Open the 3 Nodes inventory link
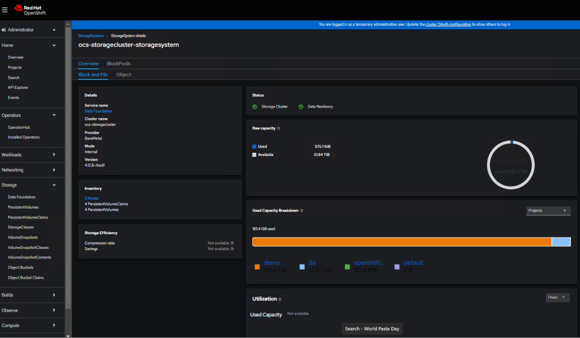 (92, 198)
